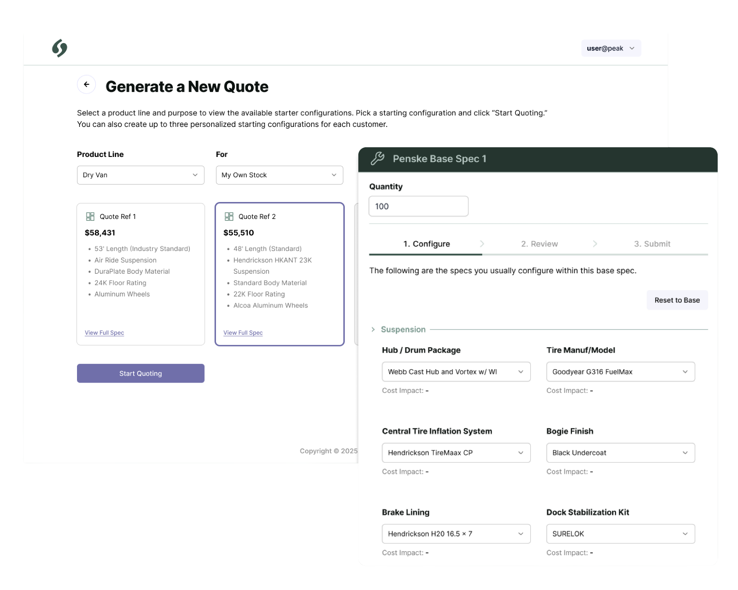This screenshot has width=738, height=590.
Task: Click the wrench icon in Penske header
Action: pyautogui.click(x=377, y=159)
